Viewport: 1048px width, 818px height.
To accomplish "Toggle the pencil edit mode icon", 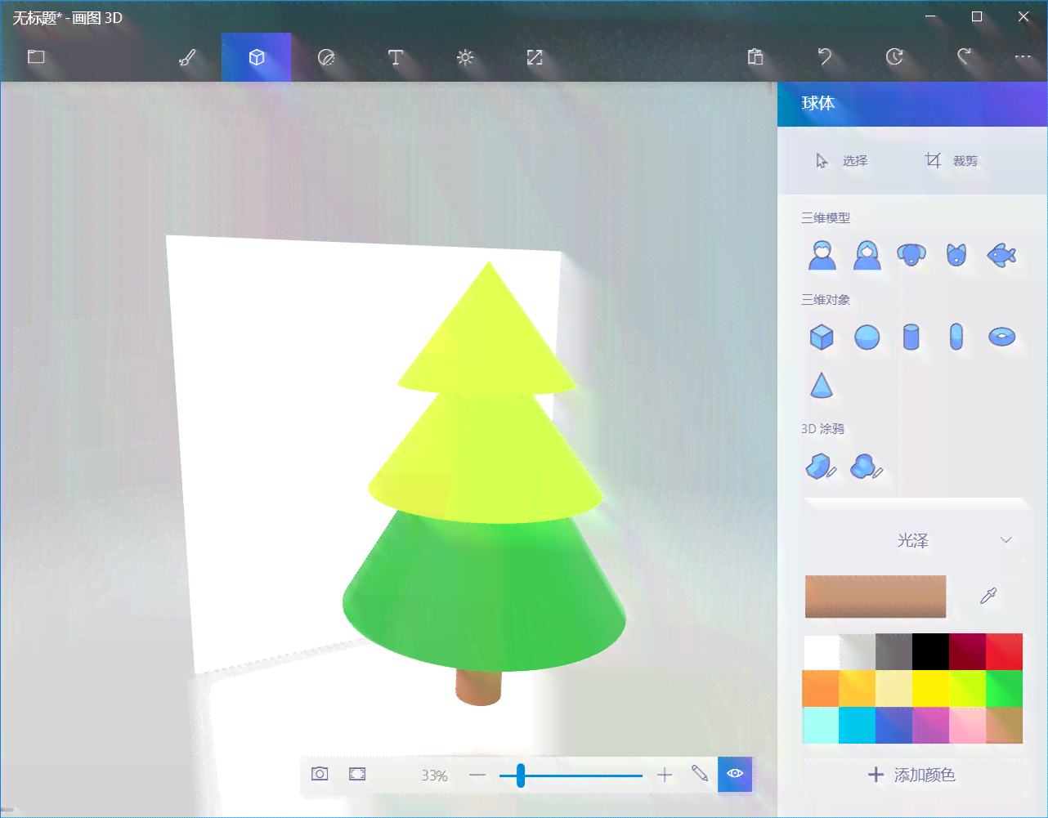I will click(700, 773).
